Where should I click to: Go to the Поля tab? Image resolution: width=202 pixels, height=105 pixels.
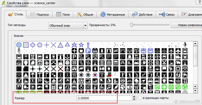(63, 15)
